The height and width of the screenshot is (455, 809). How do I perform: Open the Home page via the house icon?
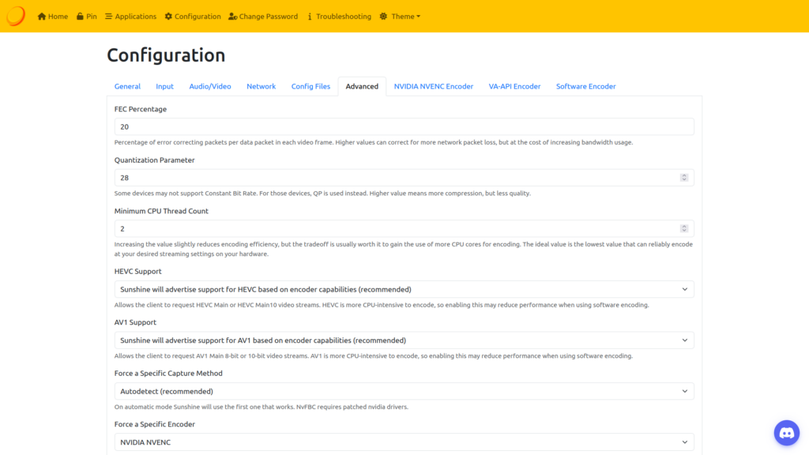coord(42,17)
